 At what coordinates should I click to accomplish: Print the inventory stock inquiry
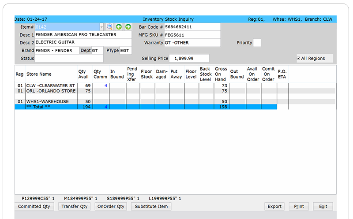pyautogui.click(x=299, y=206)
